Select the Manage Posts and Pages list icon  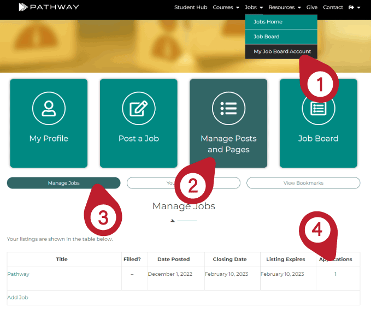click(x=228, y=109)
